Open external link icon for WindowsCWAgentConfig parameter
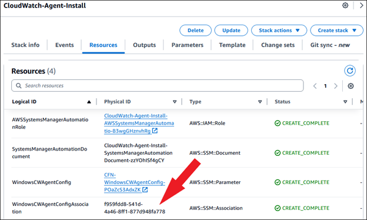This screenshot has height=220, width=367. 145,189
